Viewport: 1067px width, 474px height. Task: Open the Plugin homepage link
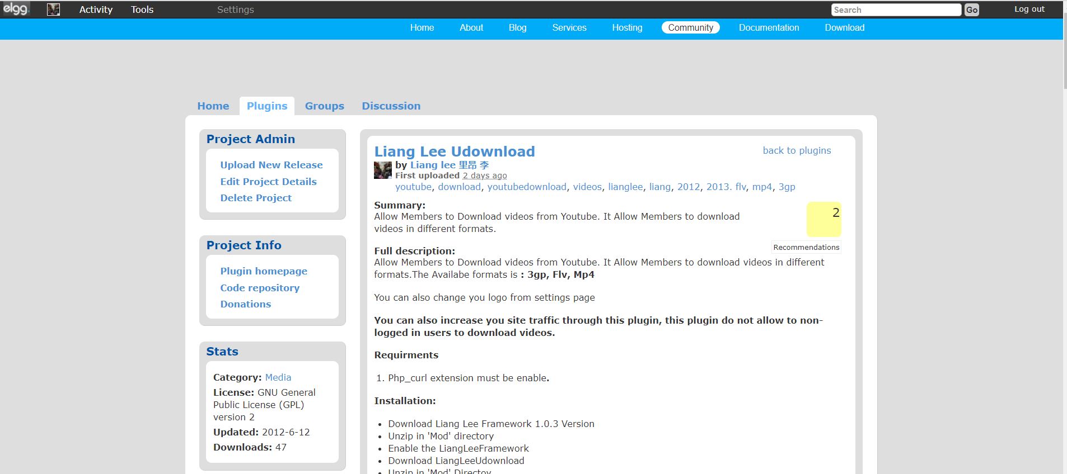264,271
